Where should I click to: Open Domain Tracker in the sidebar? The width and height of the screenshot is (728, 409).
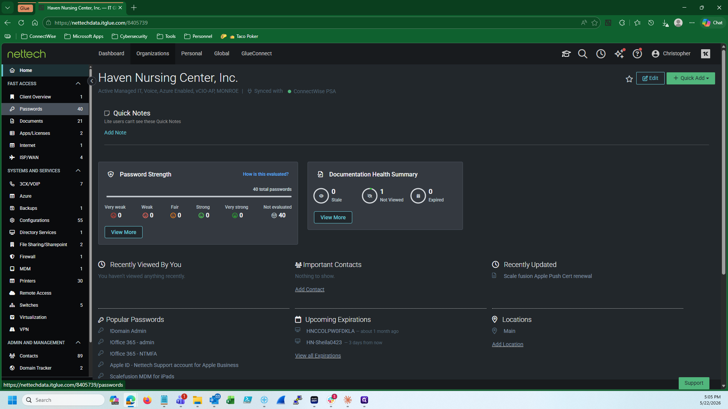(x=45, y=368)
